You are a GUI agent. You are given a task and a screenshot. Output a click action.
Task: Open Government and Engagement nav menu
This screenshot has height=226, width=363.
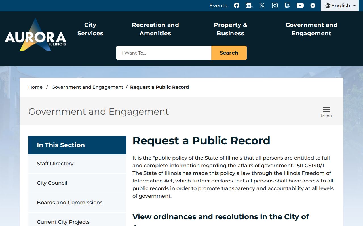click(x=311, y=29)
